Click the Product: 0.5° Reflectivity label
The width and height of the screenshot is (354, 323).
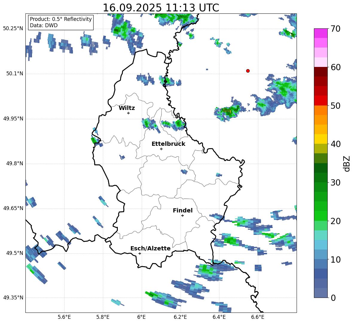pyautogui.click(x=61, y=19)
